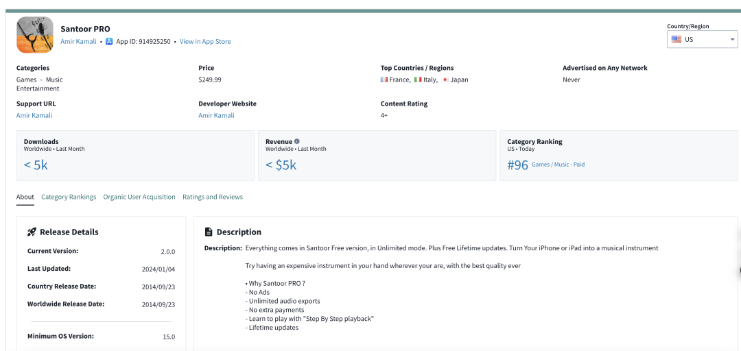Image resolution: width=741 pixels, height=351 pixels.
Task: Click the France flag icon
Action: [x=384, y=80]
